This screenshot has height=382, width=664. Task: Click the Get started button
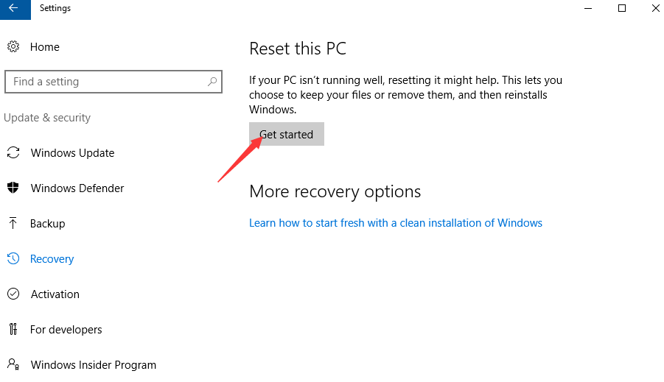click(286, 134)
